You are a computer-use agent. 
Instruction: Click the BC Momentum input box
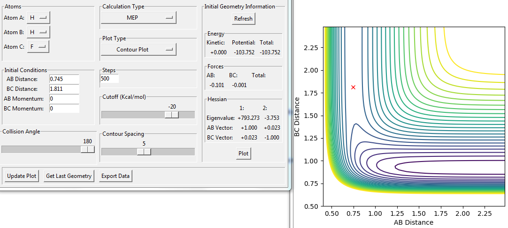click(64, 108)
